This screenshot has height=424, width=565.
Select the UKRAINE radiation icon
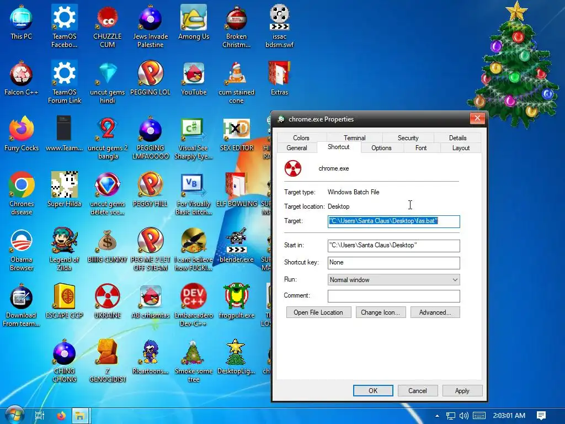pos(108,301)
